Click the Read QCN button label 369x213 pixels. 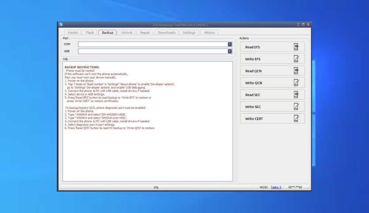pyautogui.click(x=253, y=71)
